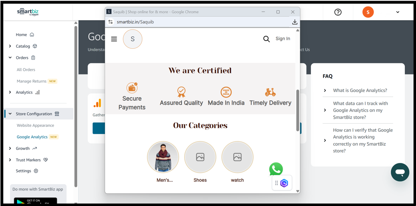Click the blue hexagon extension icon

(284, 183)
